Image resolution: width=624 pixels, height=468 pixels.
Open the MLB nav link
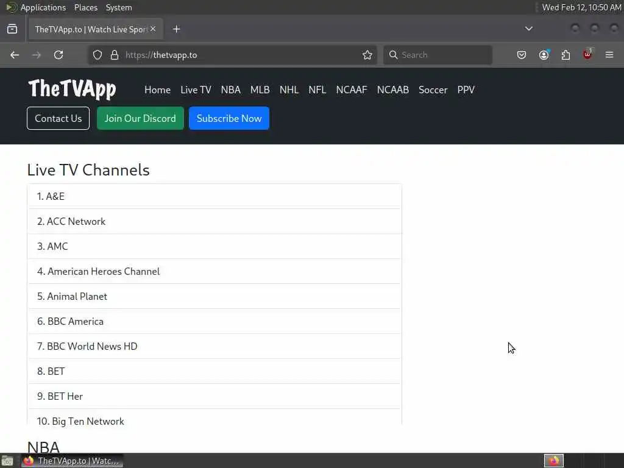pos(260,90)
